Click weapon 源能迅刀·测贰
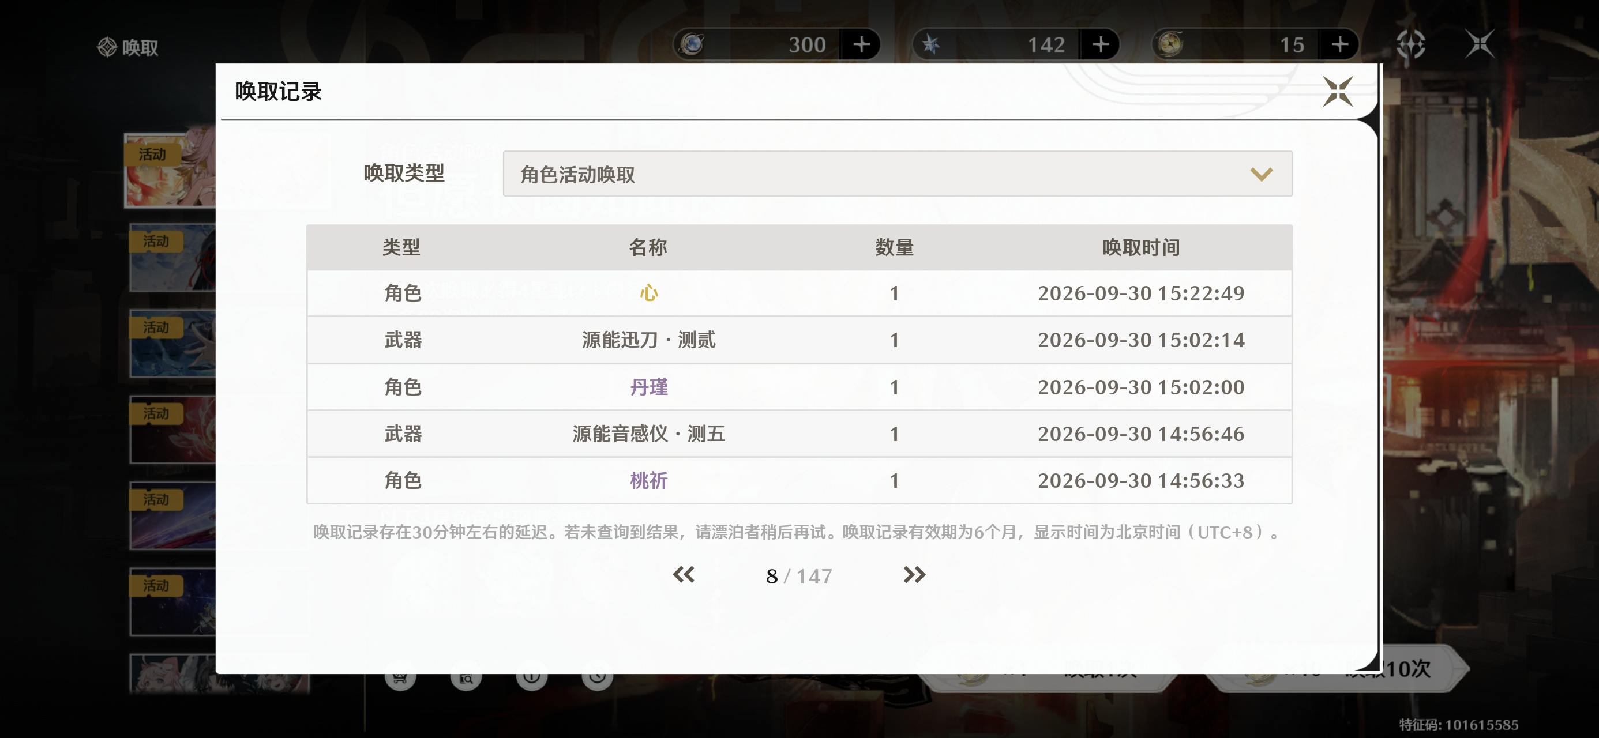Viewport: 1599px width, 738px height. [648, 340]
